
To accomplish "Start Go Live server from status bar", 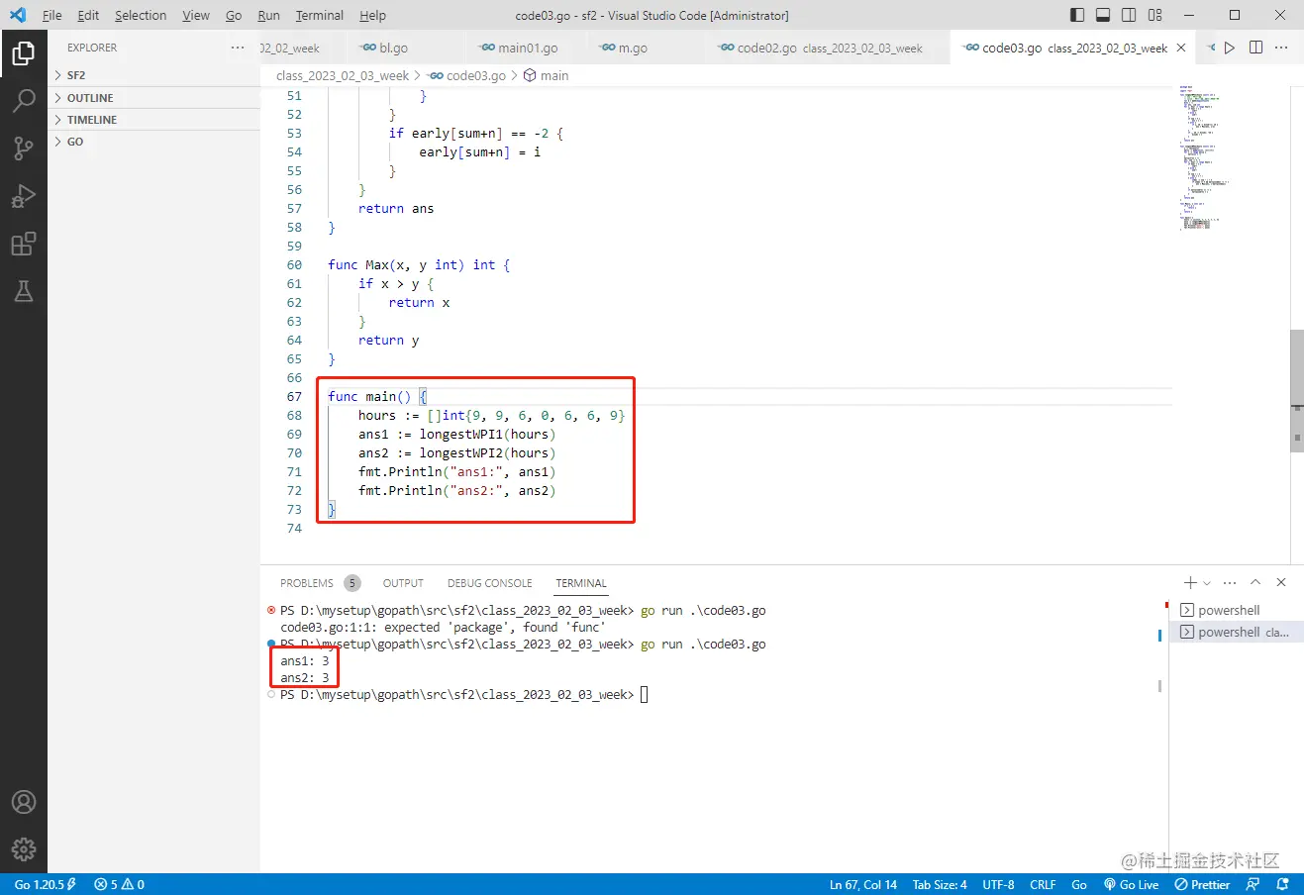I will [x=1131, y=884].
